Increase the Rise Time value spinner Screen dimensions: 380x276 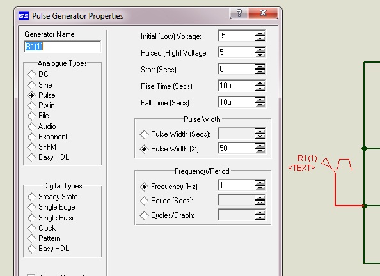click(260, 83)
